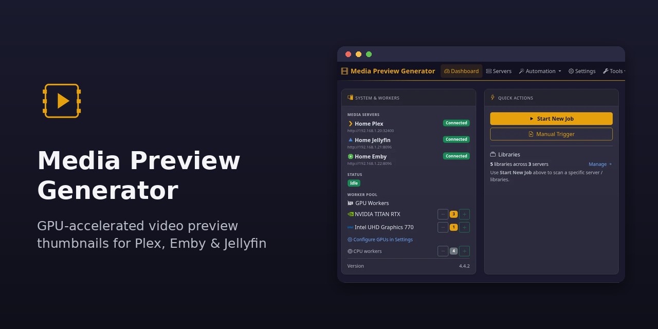The image size is (658, 329).
Task: Decrease NVIDIA TITAN RTX worker count
Action: coord(443,214)
